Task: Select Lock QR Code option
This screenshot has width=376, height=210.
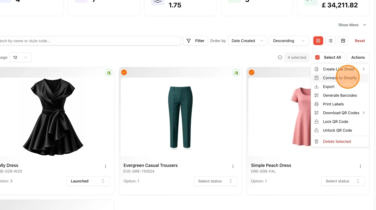Action: coord(340,121)
